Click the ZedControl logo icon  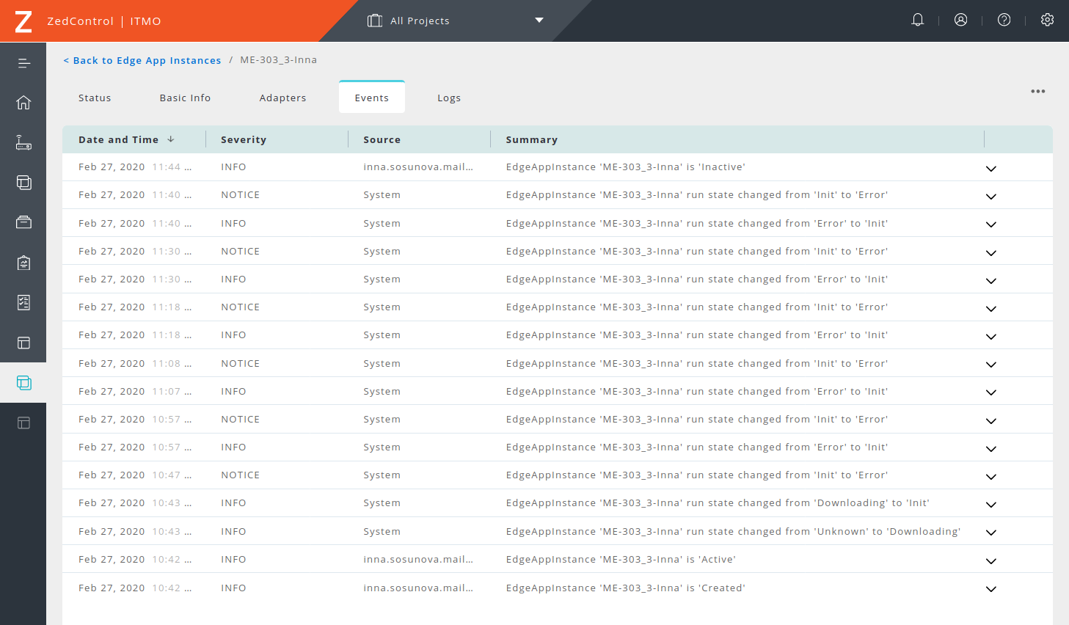tap(23, 21)
